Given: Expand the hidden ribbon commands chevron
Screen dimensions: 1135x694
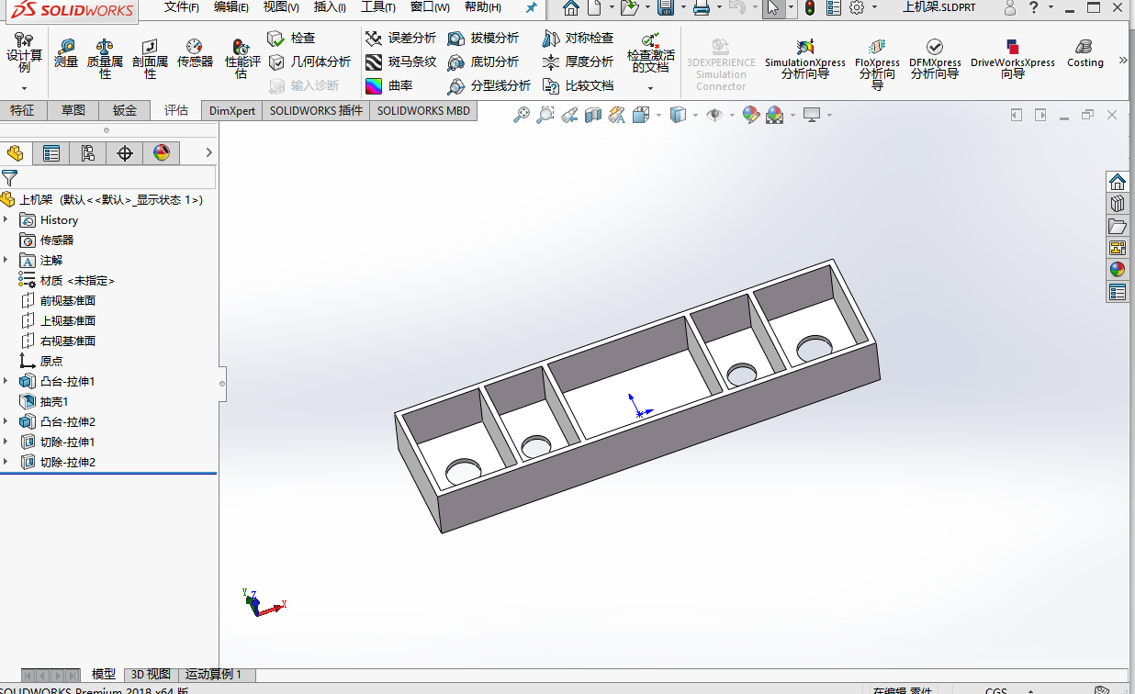Looking at the screenshot, I should (1122, 61).
